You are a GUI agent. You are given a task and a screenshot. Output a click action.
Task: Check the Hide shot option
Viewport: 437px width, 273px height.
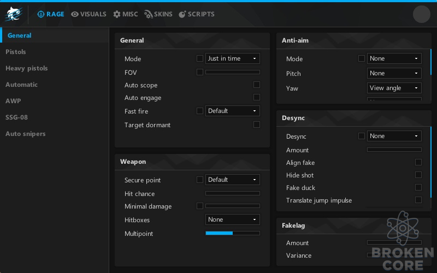(x=418, y=175)
